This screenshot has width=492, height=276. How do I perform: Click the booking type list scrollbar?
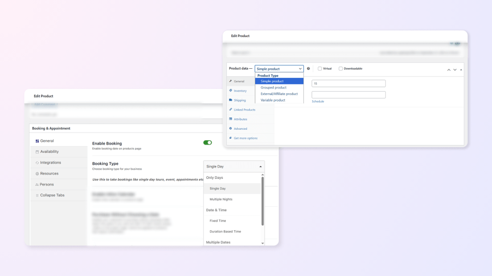point(262,201)
